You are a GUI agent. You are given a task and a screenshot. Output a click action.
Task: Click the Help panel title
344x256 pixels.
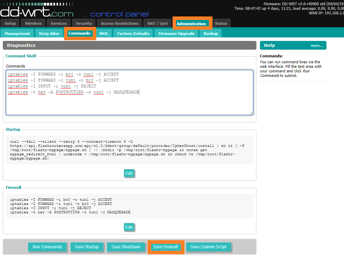pyautogui.click(x=269, y=45)
